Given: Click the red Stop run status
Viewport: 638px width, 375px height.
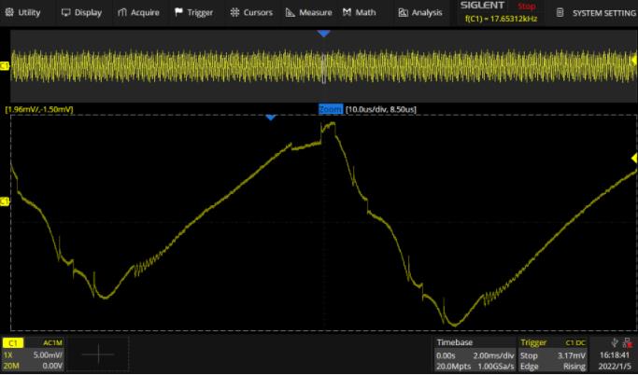Looking at the screenshot, I should click(x=526, y=6).
